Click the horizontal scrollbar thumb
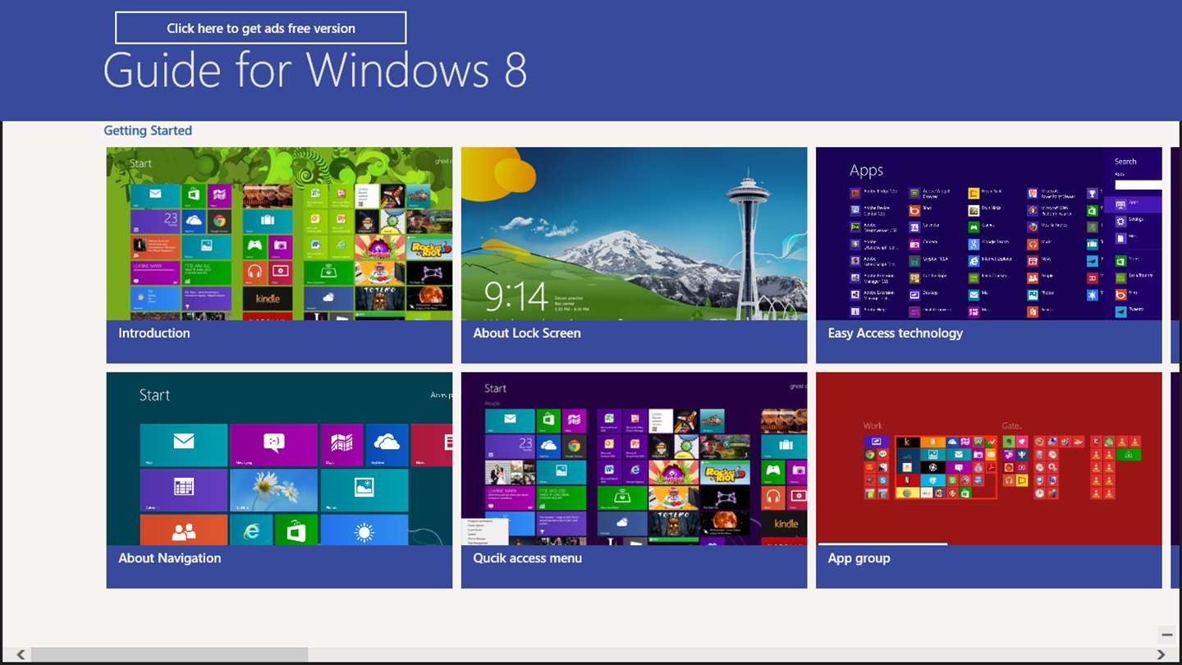 coord(169,654)
